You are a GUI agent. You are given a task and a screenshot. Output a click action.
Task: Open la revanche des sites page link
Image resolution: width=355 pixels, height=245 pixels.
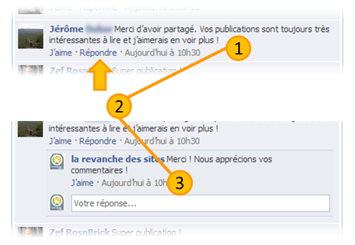click(x=118, y=159)
